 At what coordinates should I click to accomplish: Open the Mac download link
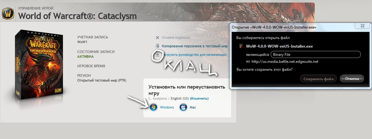pos(193,107)
